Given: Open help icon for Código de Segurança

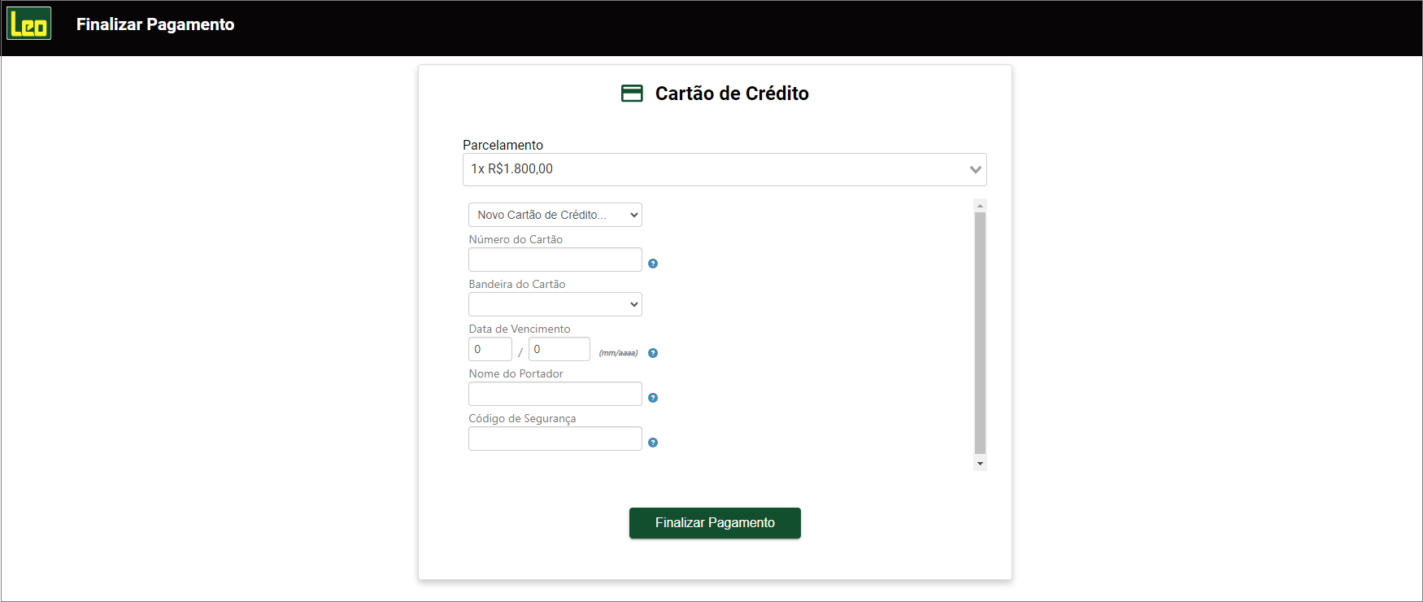Looking at the screenshot, I should click(x=653, y=443).
